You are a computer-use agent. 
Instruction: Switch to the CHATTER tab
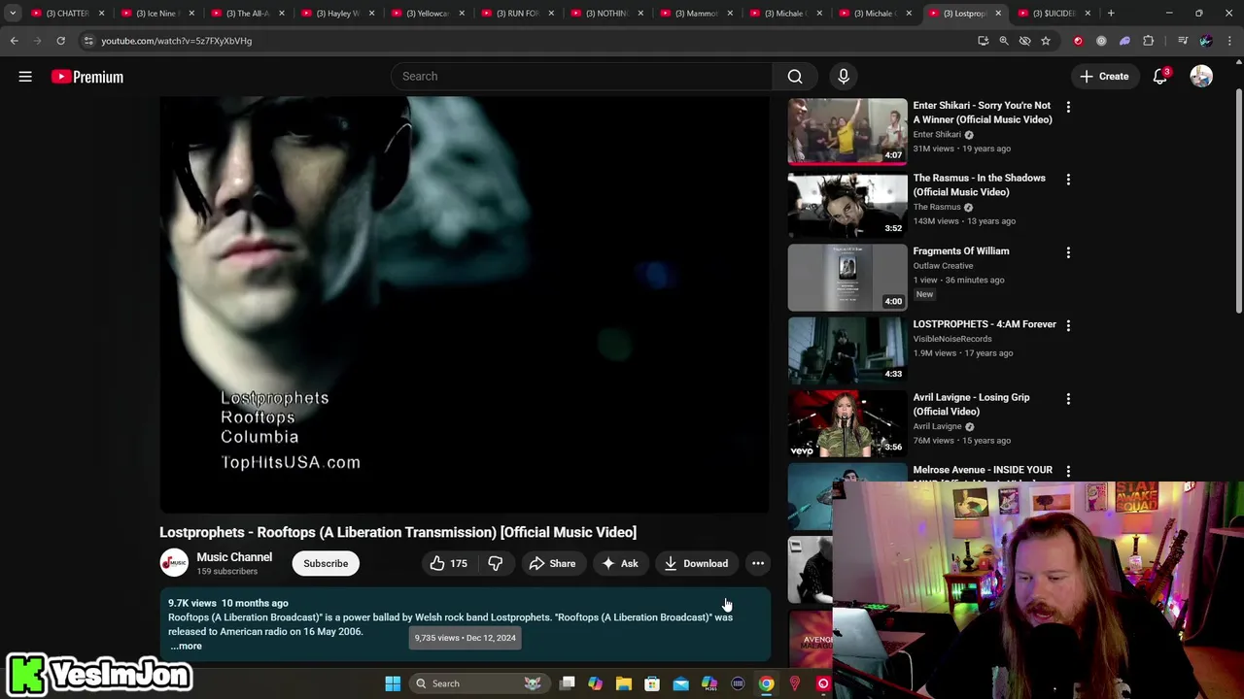click(68, 13)
